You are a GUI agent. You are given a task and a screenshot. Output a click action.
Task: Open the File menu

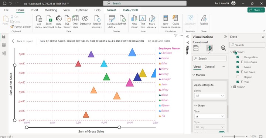(x=6, y=10)
